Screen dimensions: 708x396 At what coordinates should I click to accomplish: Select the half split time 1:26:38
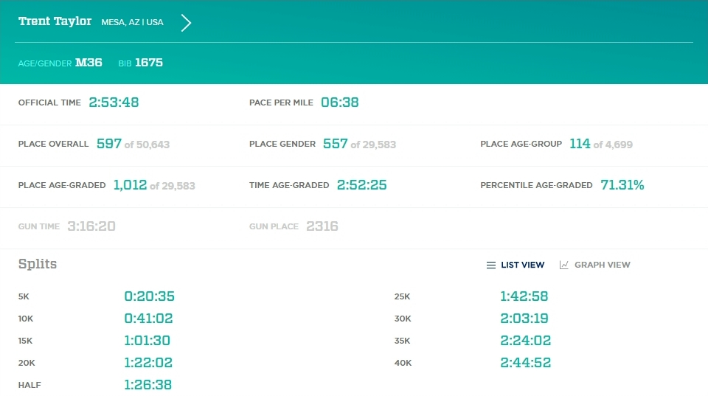coord(147,385)
